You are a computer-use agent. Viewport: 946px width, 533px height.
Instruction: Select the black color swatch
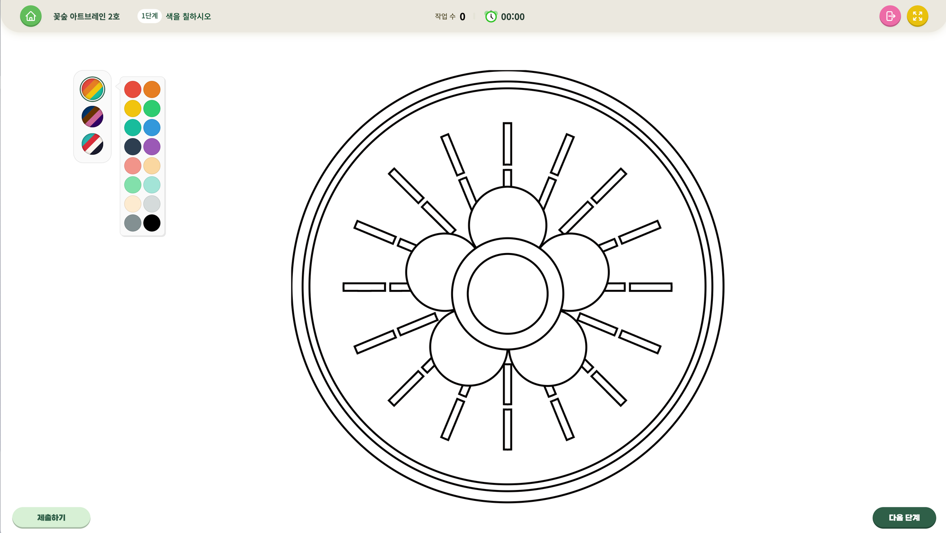tap(152, 223)
